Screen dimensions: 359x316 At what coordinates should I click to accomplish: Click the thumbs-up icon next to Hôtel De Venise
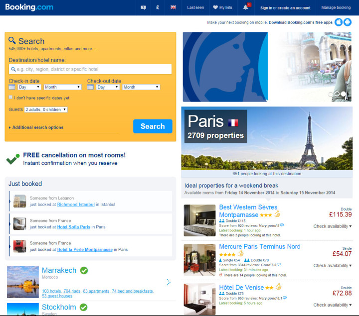[x=278, y=287]
